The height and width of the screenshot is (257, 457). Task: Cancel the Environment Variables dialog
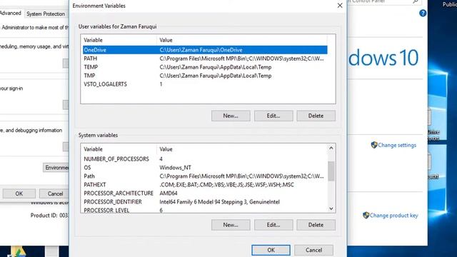[x=313, y=250]
